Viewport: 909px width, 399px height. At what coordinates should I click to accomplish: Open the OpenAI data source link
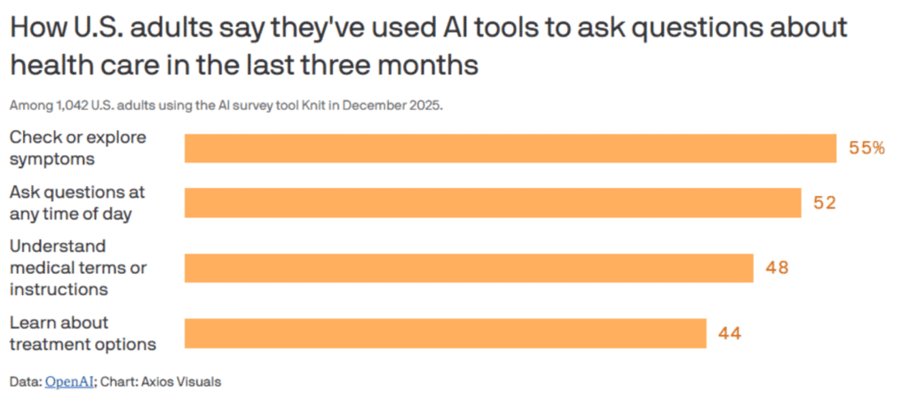click(68, 382)
